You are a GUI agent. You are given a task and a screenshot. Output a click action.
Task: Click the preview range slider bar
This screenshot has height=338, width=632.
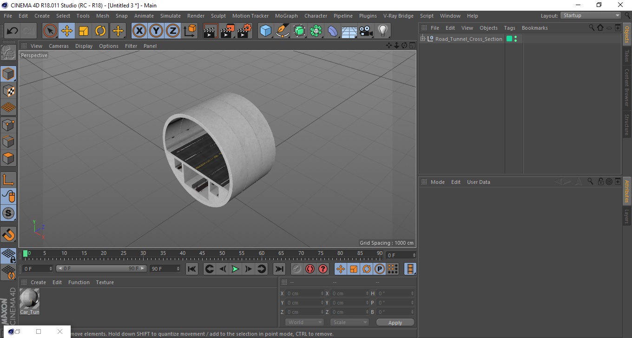pyautogui.click(x=102, y=269)
